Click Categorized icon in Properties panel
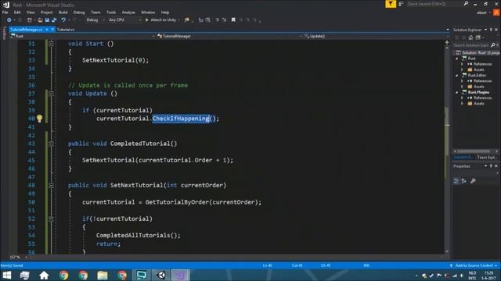 [x=456, y=181]
